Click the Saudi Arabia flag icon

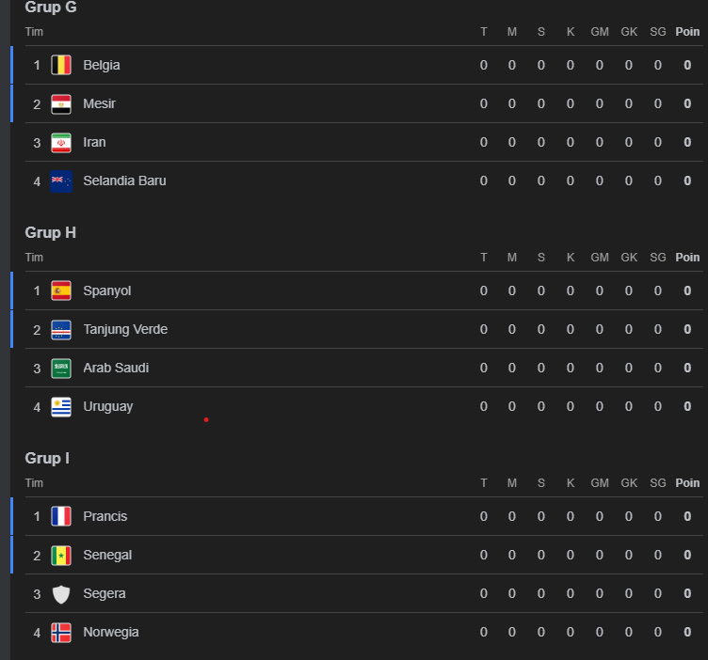tap(61, 368)
